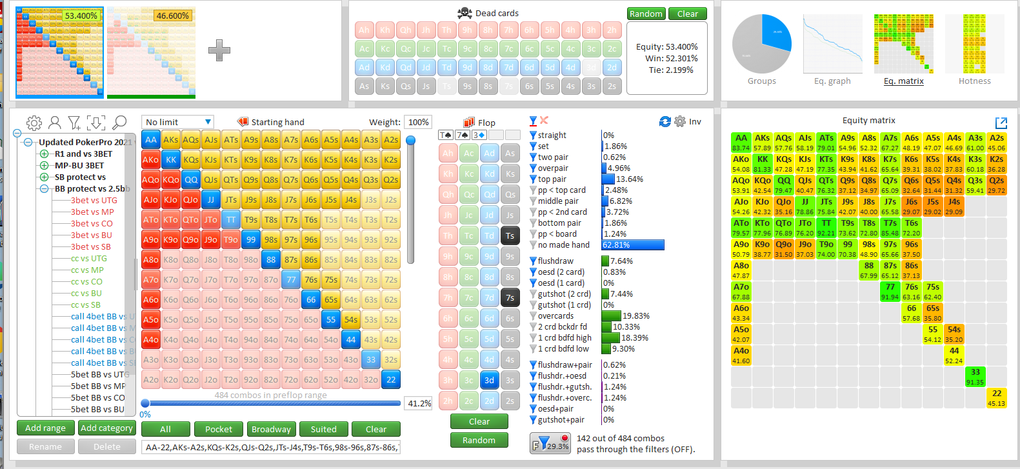This screenshot has height=469, width=1020.
Task: Collapse the Updated PokerPro 2021 tree node
Action: click(x=28, y=143)
